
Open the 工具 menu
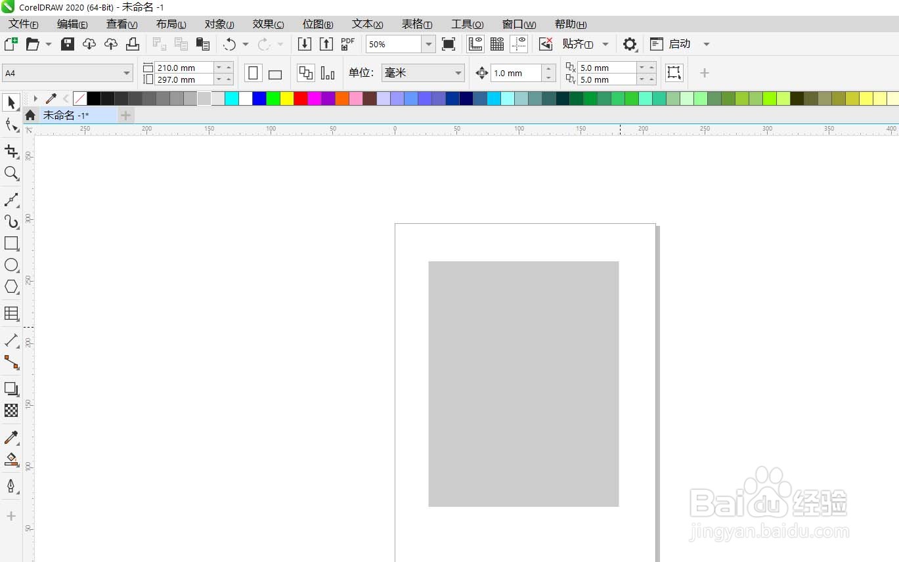(x=468, y=24)
